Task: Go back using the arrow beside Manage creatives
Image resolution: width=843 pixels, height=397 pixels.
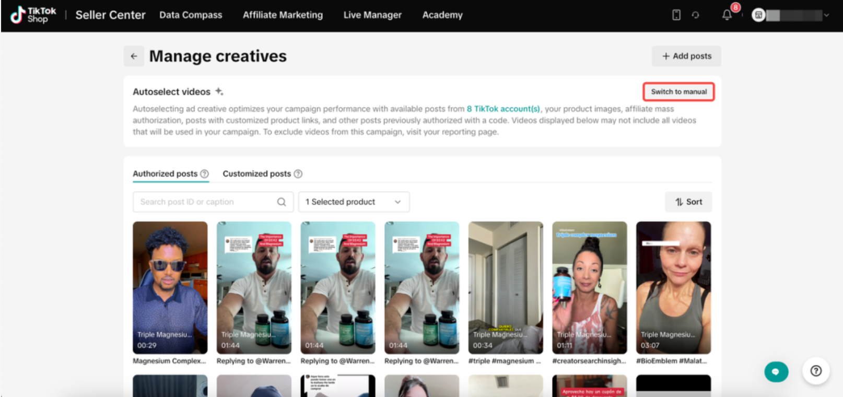Action: tap(134, 56)
